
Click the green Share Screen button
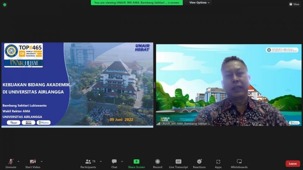coord(136,164)
